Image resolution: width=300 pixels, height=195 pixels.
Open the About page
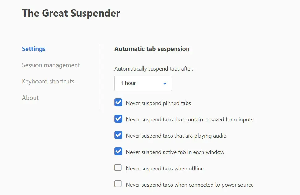(30, 98)
